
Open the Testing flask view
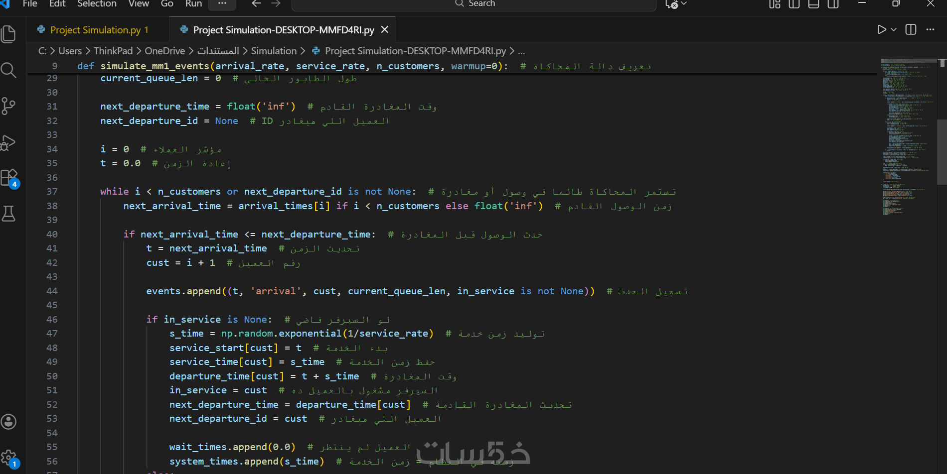pyautogui.click(x=9, y=214)
